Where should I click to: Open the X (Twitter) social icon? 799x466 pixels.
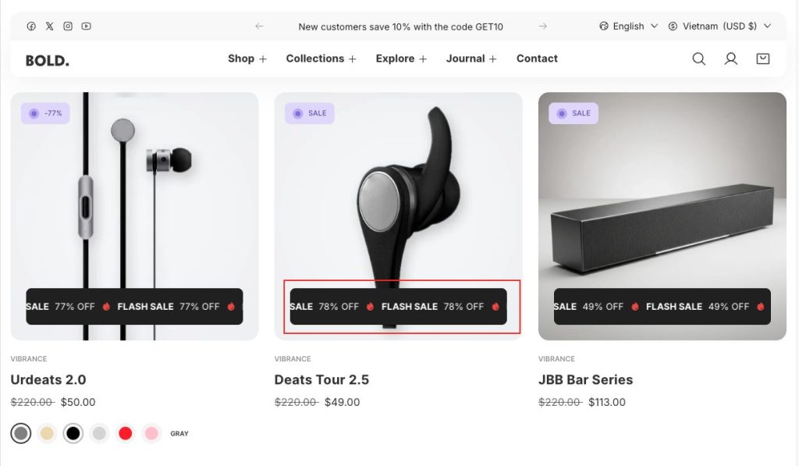[x=50, y=26]
